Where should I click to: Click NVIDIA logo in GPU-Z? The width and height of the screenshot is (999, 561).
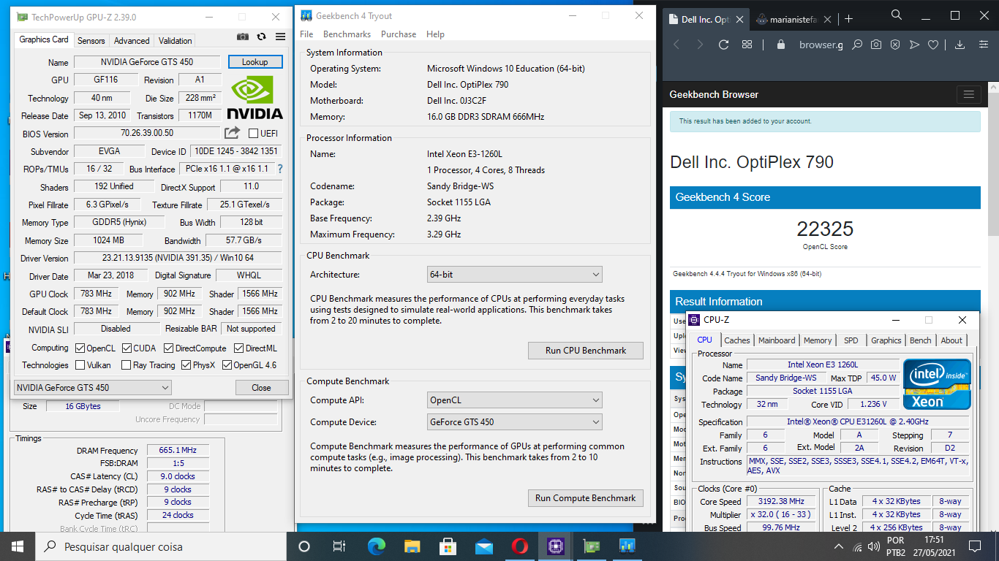(x=255, y=98)
